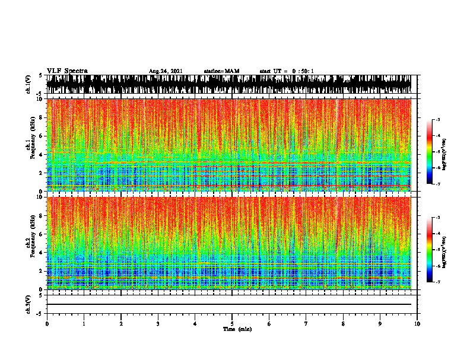Click the '4' tick on ch.2 frequency axis
470x363 pixels.
tap(42, 253)
